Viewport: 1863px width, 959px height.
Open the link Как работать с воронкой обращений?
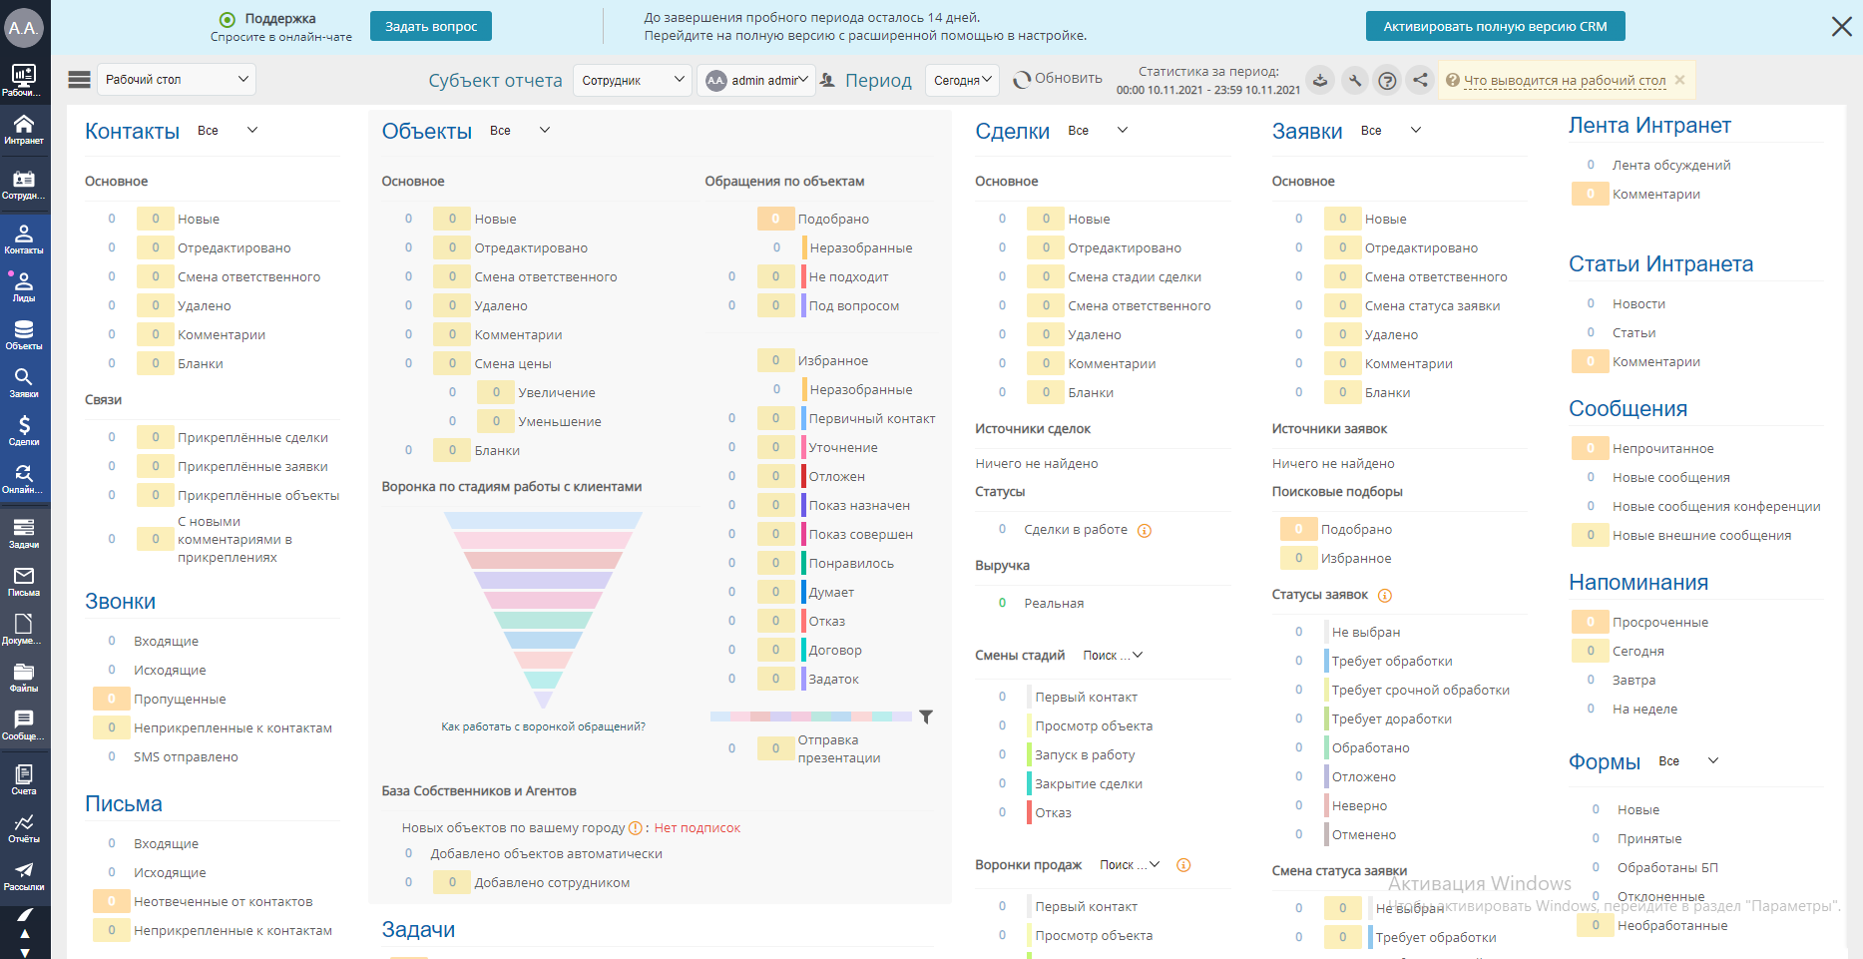coord(543,726)
